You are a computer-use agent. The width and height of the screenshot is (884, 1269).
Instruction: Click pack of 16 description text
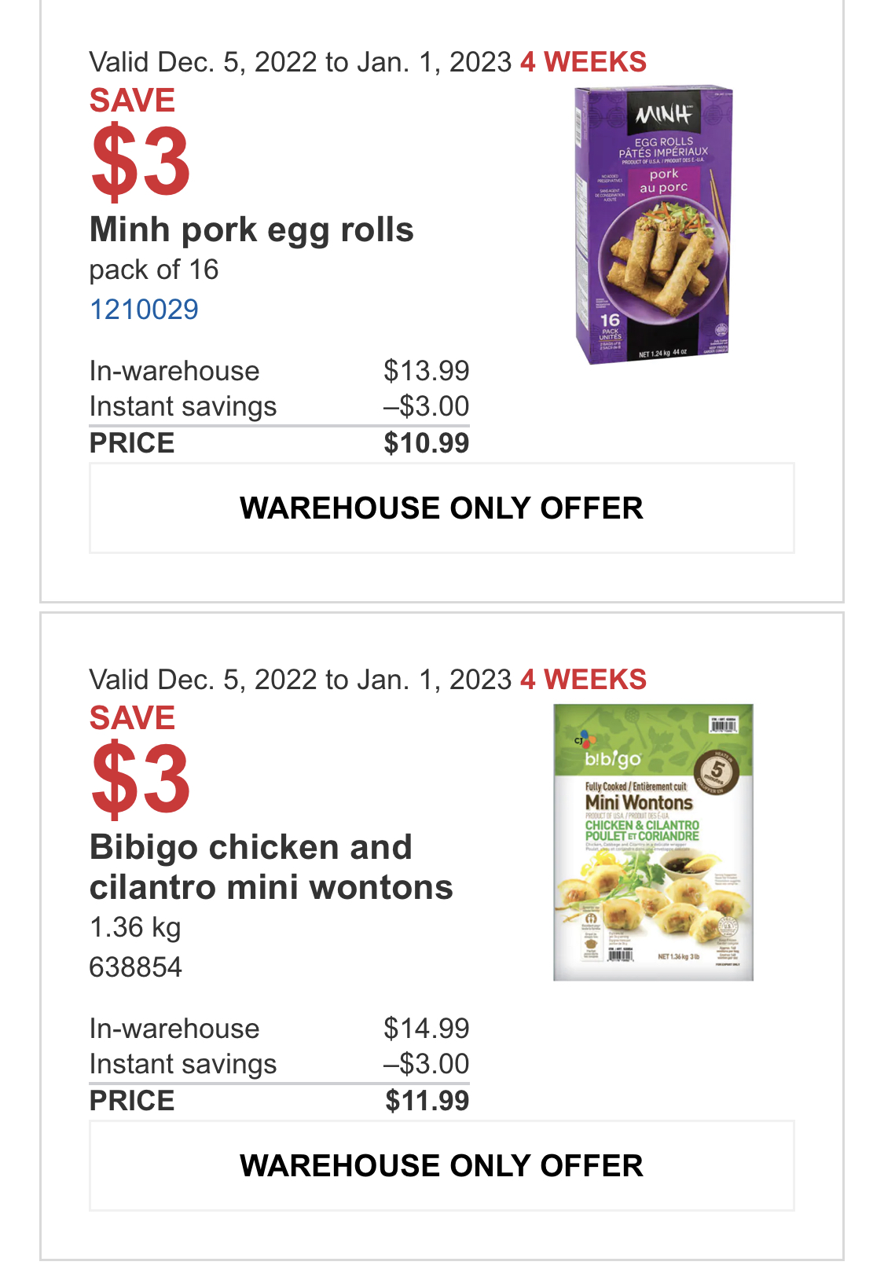pyautogui.click(x=154, y=270)
